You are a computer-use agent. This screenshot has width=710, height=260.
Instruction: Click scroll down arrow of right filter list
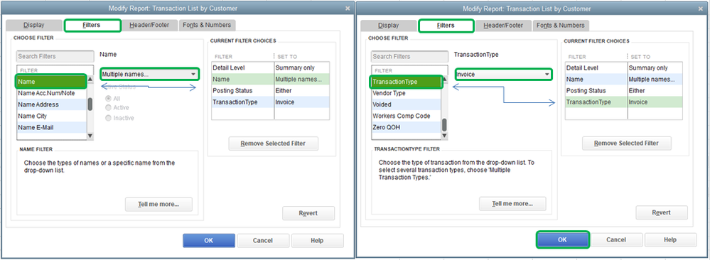pyautogui.click(x=445, y=136)
